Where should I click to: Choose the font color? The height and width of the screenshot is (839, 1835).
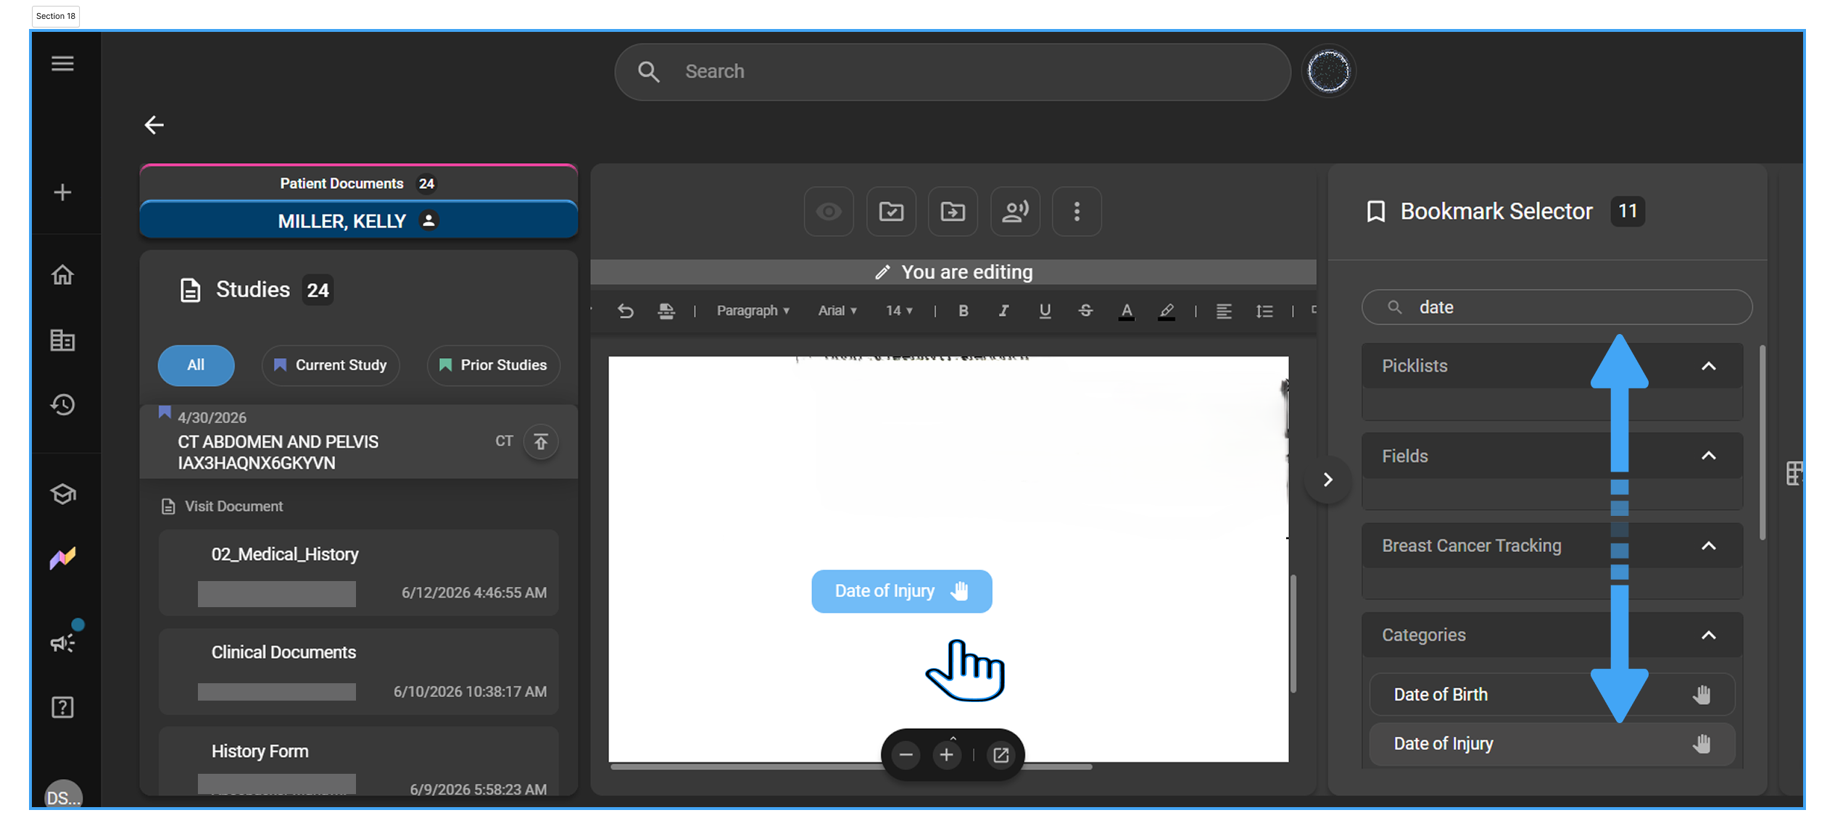tap(1126, 312)
